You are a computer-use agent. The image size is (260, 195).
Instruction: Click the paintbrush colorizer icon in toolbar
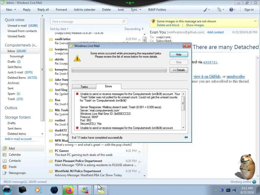(x=205, y=10)
